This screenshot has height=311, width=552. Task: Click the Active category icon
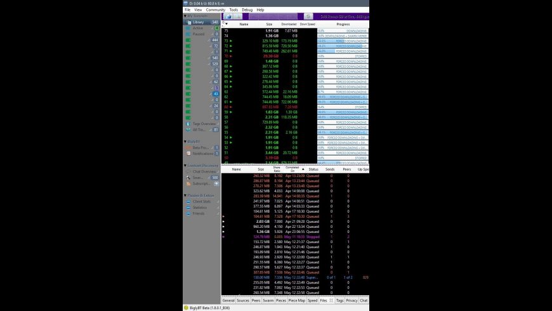coord(188,28)
